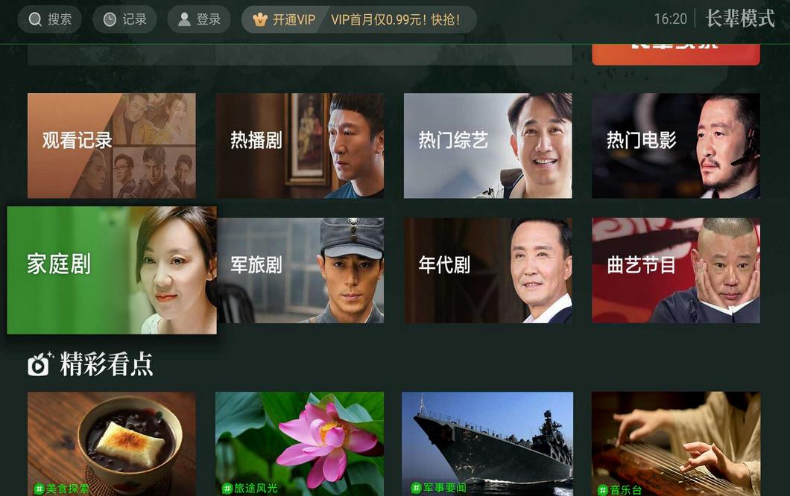Open the 观看记录 category tile
790x496 pixels.
click(x=111, y=145)
